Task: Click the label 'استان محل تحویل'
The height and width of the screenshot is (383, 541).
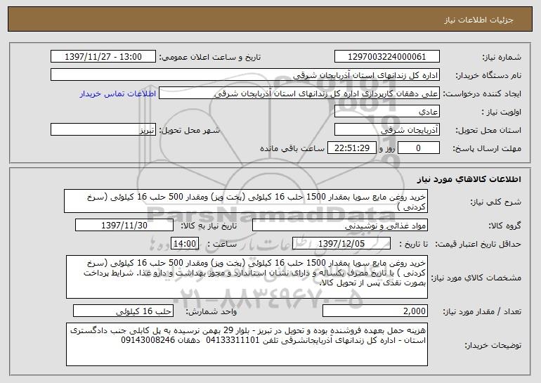Action: (x=488, y=130)
